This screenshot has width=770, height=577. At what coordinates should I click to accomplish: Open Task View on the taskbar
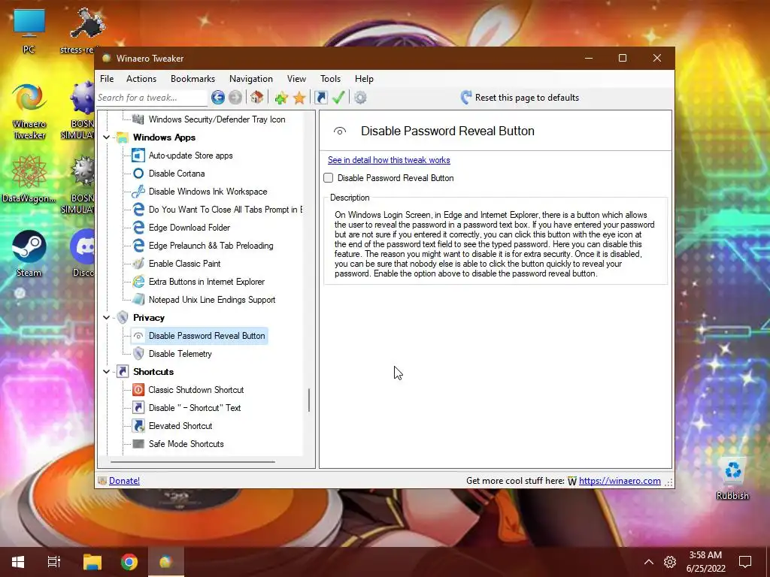tap(54, 562)
